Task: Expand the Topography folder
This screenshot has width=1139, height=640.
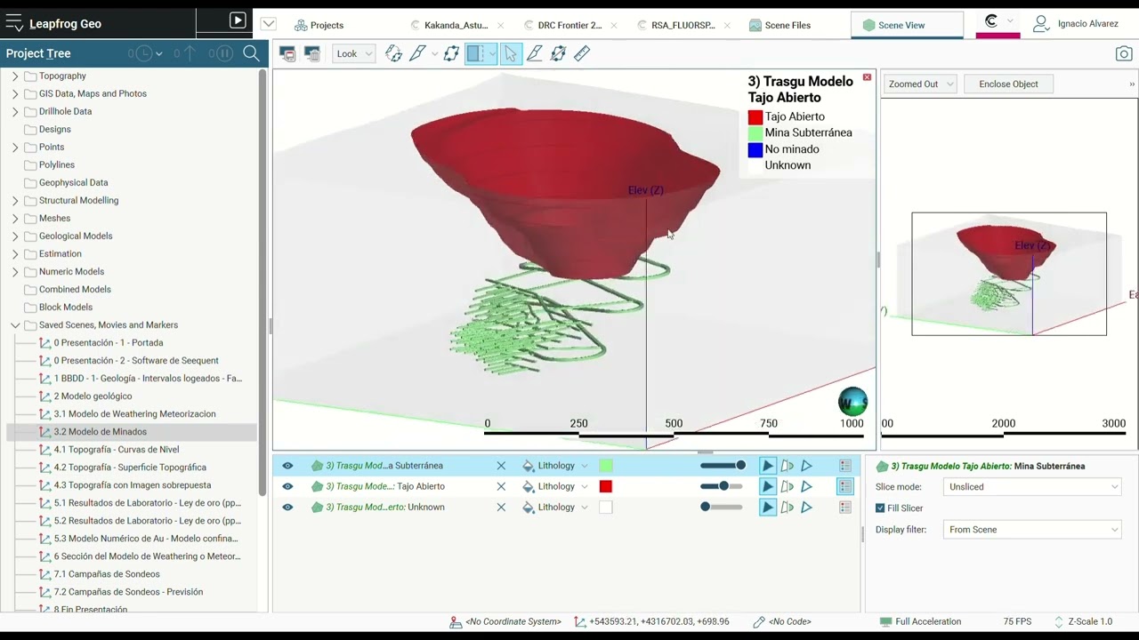Action: click(15, 76)
